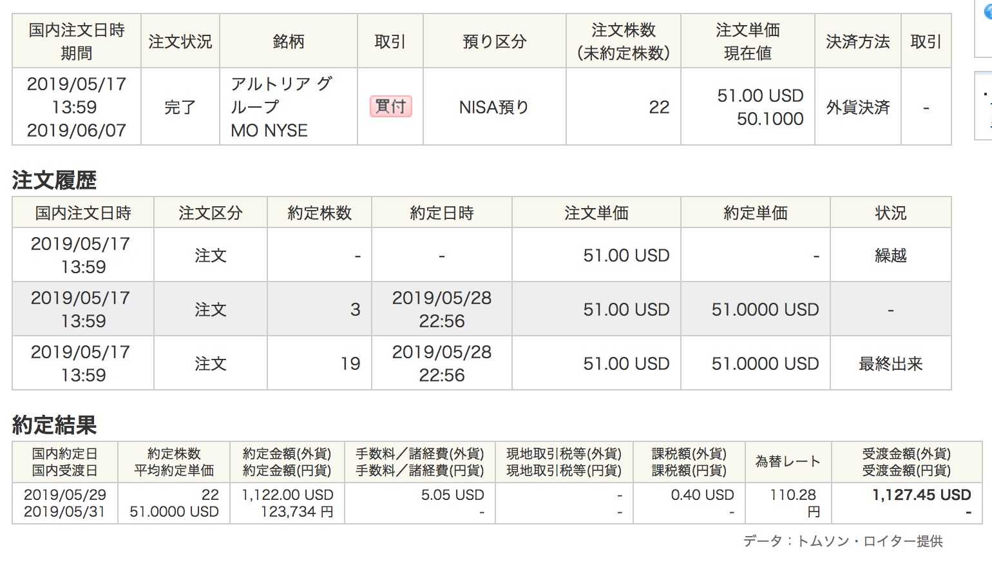Screen dimensions: 992x576
Task: Click the 約定株数 column header
Action: (x=320, y=213)
